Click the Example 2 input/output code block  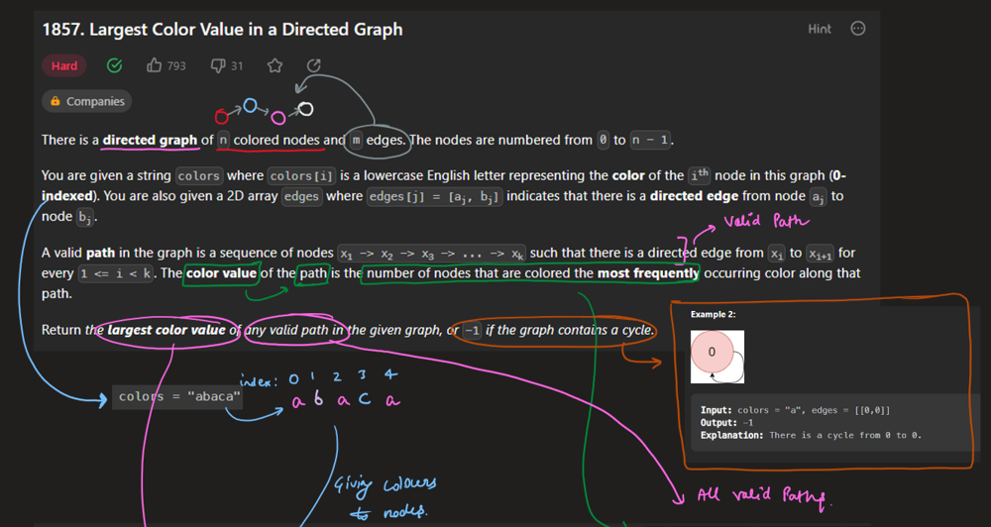point(826,423)
